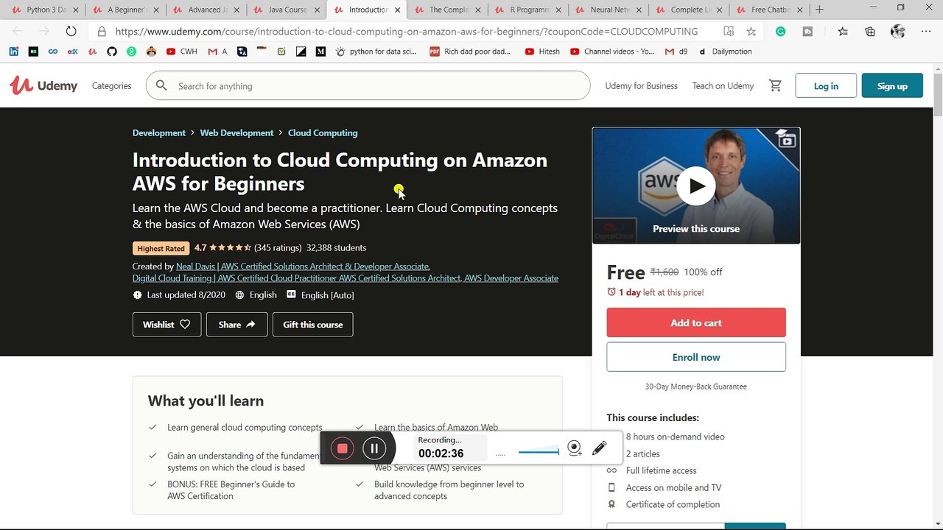Stop the screen recording

[342, 448]
